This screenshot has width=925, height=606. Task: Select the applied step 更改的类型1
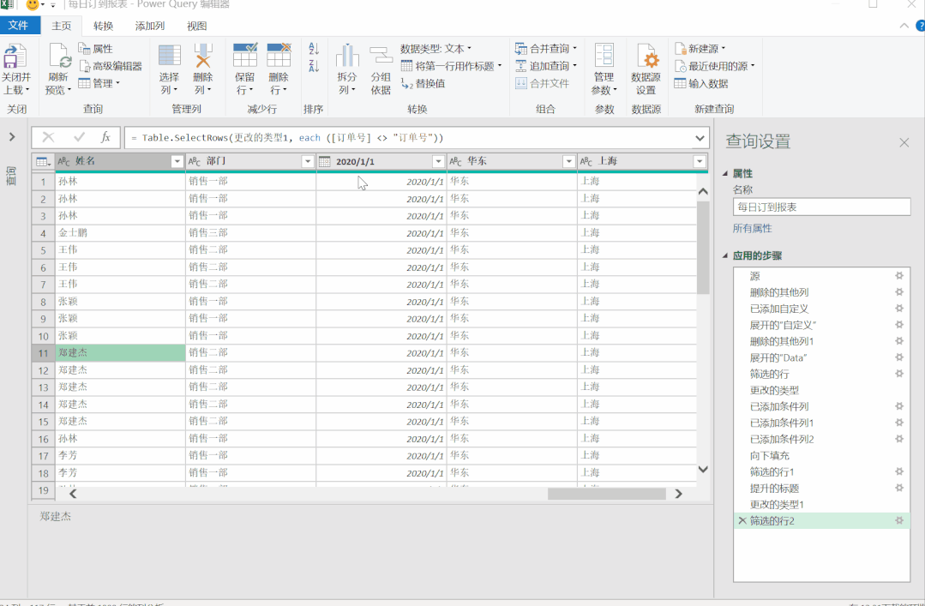tap(821, 505)
